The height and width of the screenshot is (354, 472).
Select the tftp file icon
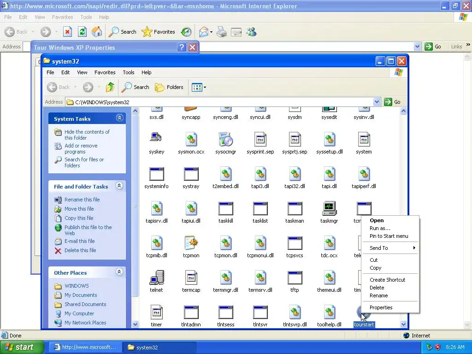click(x=295, y=277)
